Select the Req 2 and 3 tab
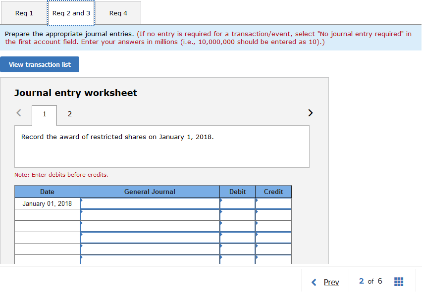422x294 pixels. (x=71, y=13)
